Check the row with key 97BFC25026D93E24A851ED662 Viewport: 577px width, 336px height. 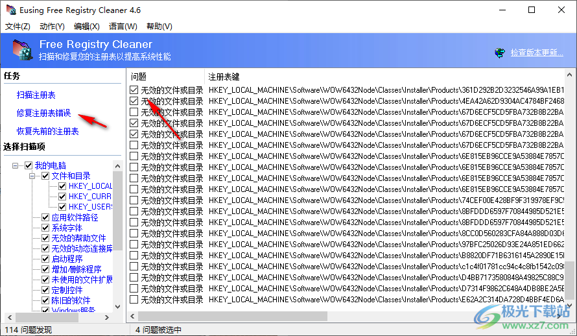[134, 245]
